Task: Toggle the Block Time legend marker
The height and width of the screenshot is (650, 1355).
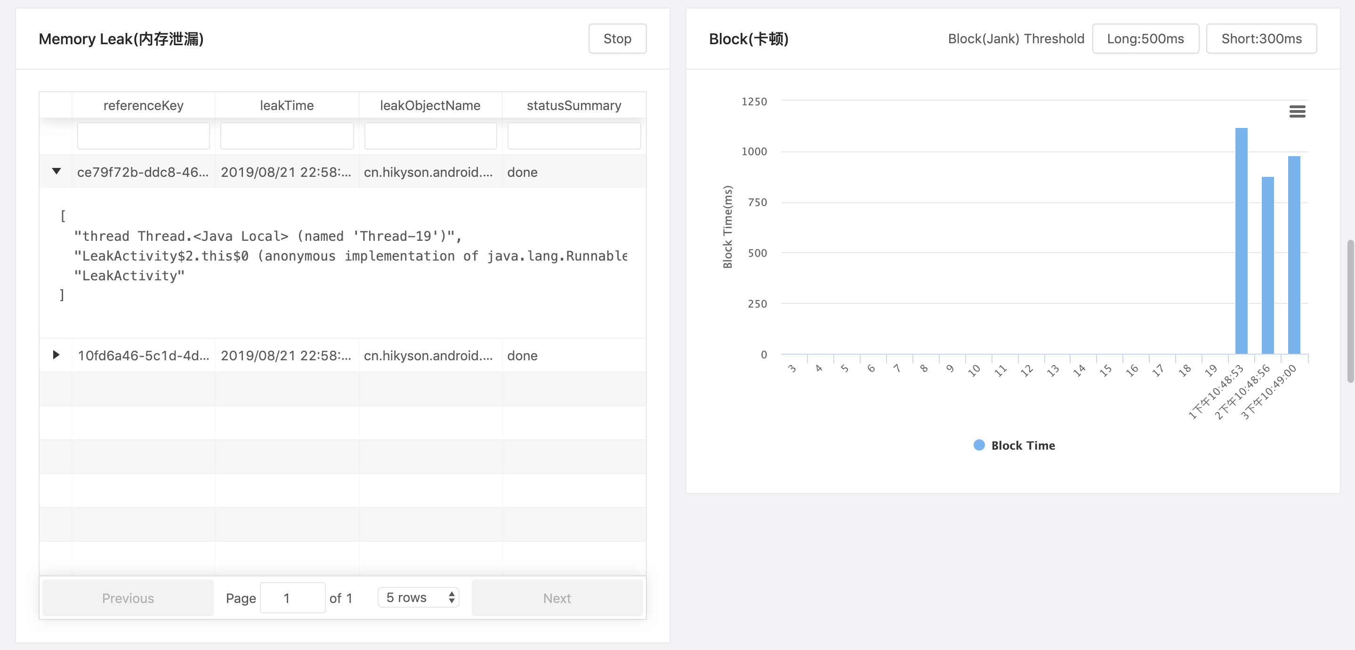Action: click(x=979, y=445)
